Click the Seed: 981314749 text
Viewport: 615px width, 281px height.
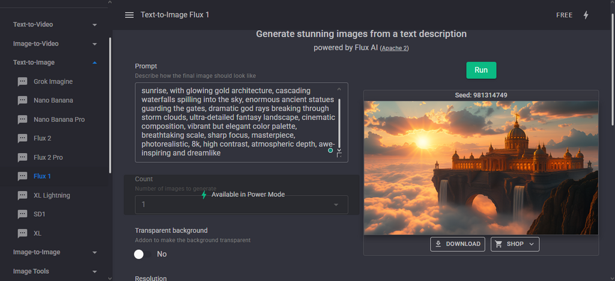pos(481,95)
